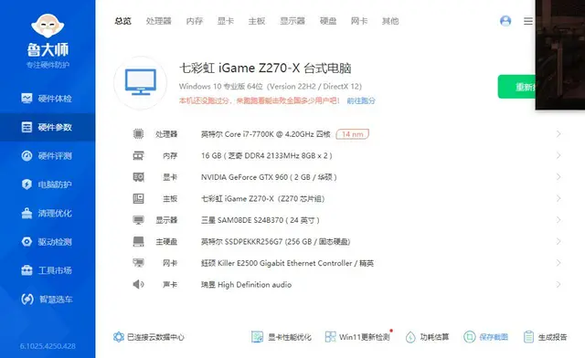Click the 七彩虹 iGame Z270-X 台式电脑 title
This screenshot has width=585, height=358.
265,68
